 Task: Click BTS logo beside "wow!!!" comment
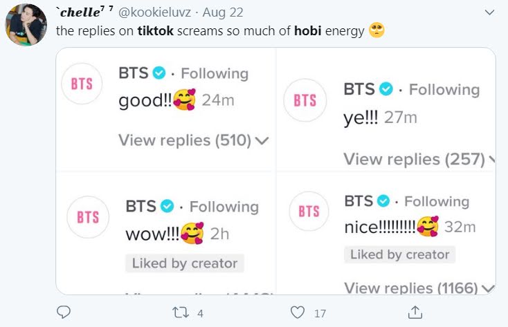point(88,216)
